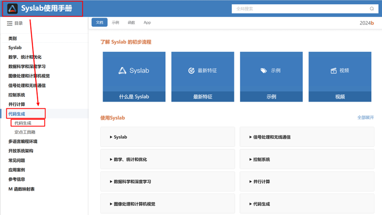Click the search magnifier icon
382x215 pixels.
click(372, 9)
